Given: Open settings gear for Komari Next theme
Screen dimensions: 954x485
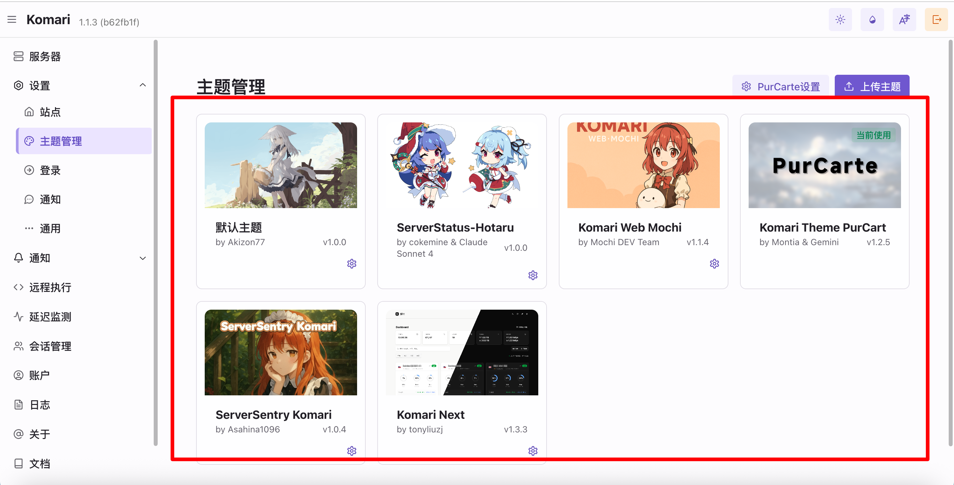Looking at the screenshot, I should [533, 451].
